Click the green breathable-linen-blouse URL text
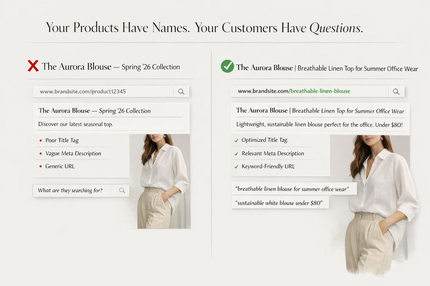This screenshot has width=430, height=286. (319, 91)
